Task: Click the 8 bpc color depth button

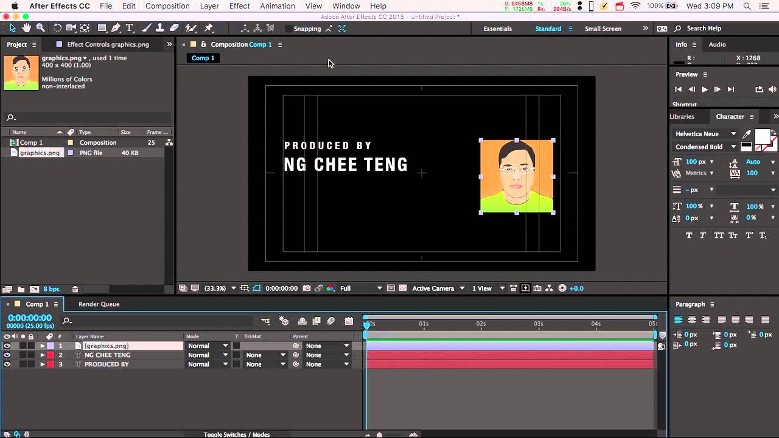Action: pos(52,290)
